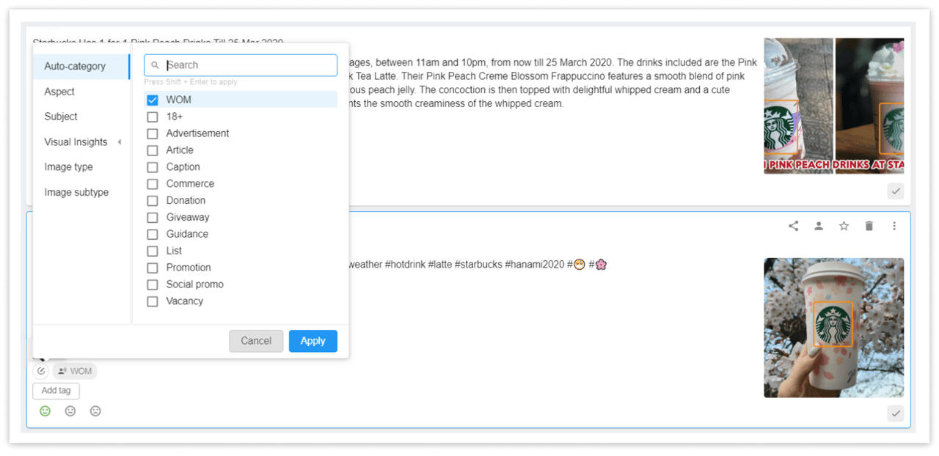Image resolution: width=939 pixels, height=456 pixels.
Task: Set negative sad face sentiment icon
Action: tap(95, 411)
